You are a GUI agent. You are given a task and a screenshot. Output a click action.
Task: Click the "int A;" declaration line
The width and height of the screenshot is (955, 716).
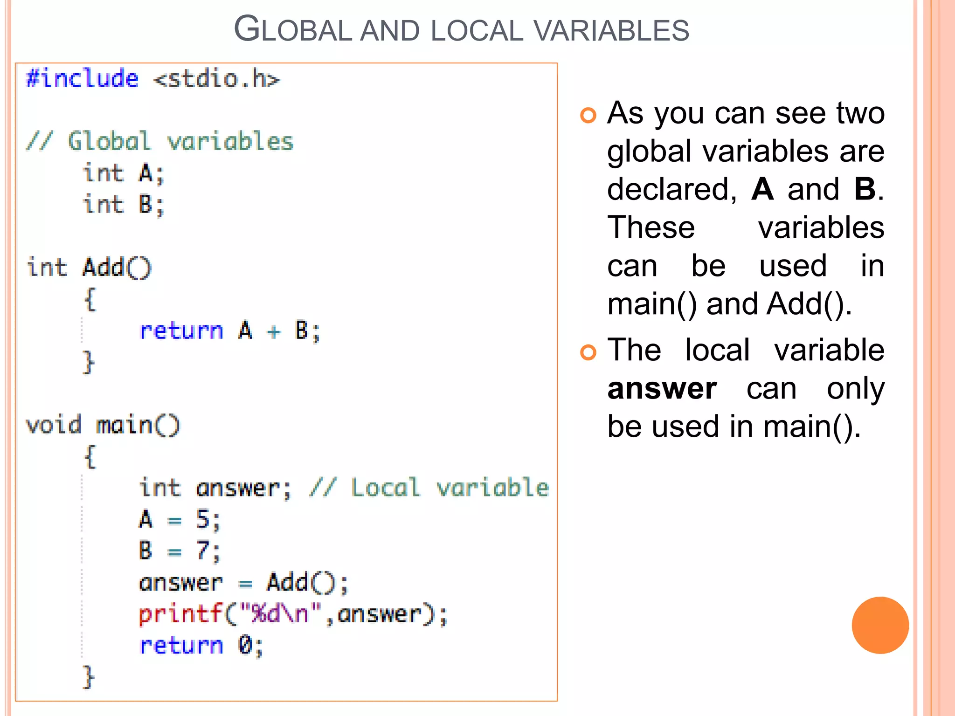coord(124,173)
